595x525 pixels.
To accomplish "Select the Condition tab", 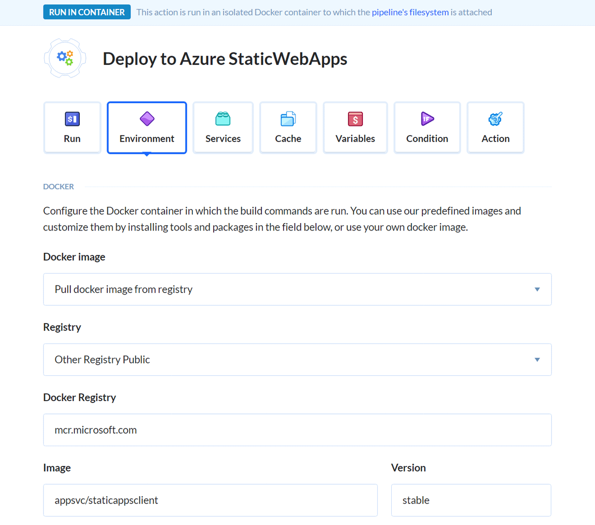I will click(427, 127).
